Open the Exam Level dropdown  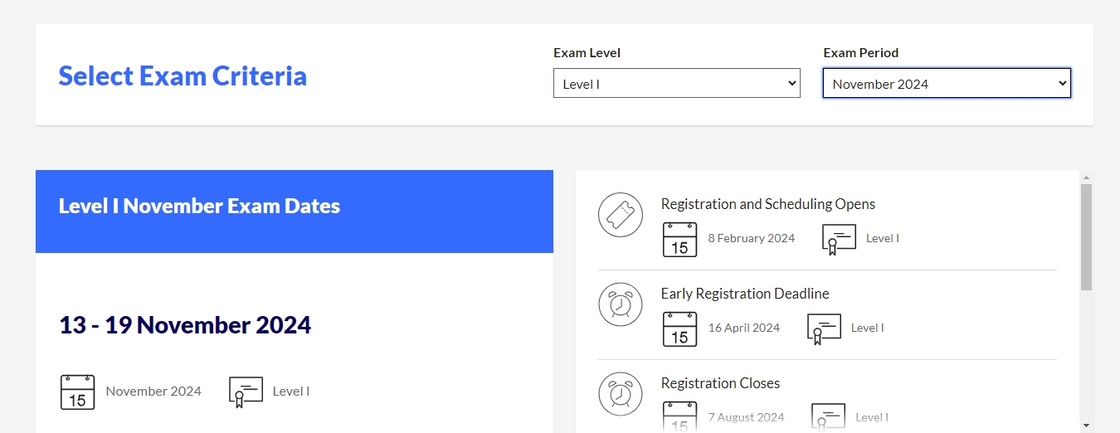coord(676,84)
